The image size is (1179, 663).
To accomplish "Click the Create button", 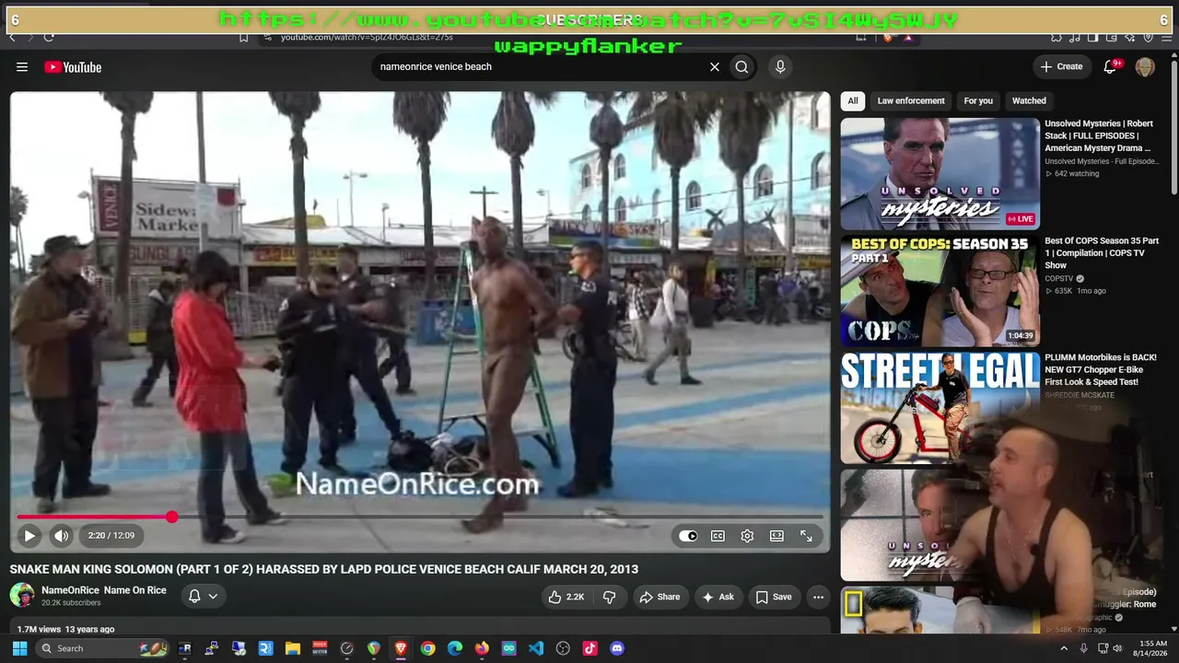I will (1061, 66).
